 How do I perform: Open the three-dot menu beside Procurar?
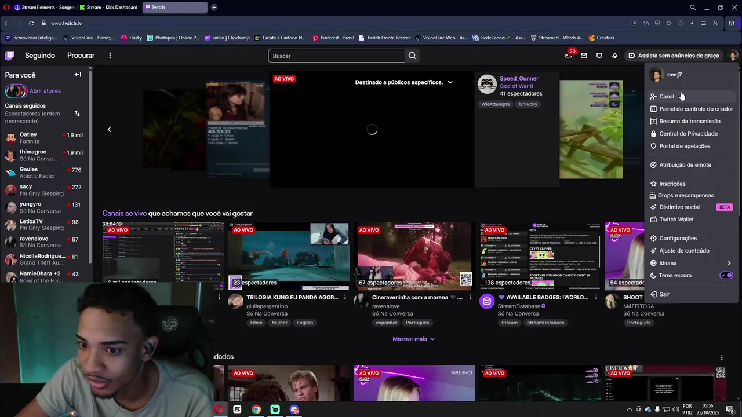pyautogui.click(x=110, y=56)
